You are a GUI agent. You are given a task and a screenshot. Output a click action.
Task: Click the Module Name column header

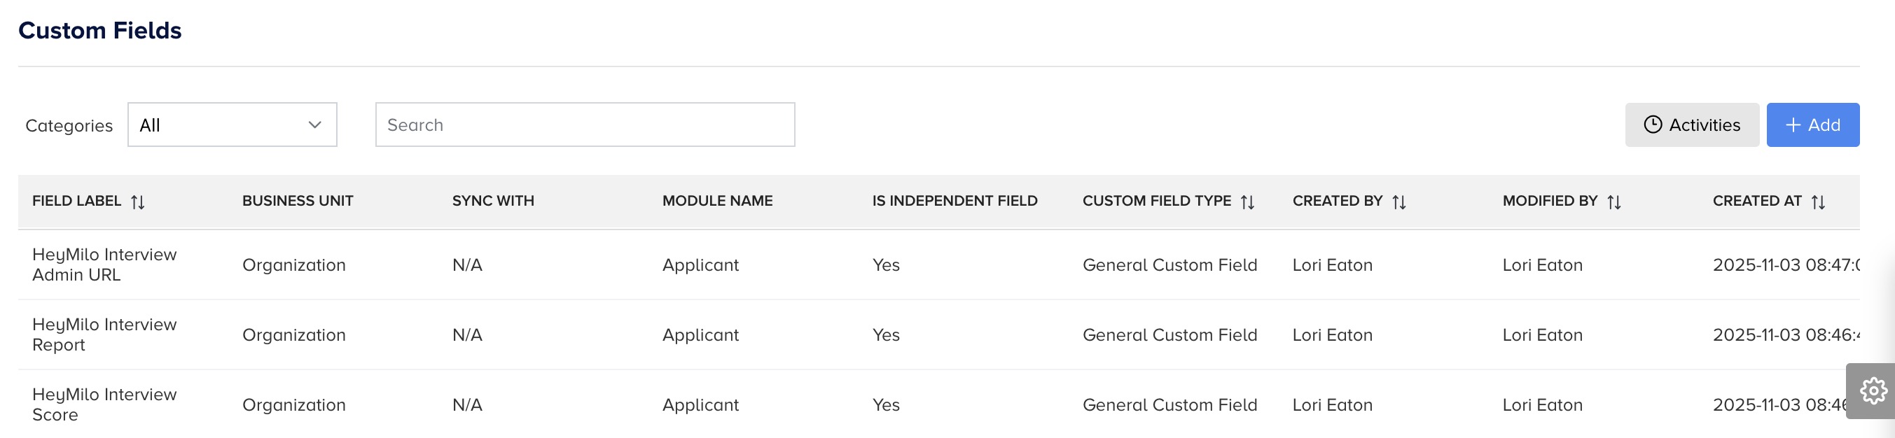tap(717, 201)
